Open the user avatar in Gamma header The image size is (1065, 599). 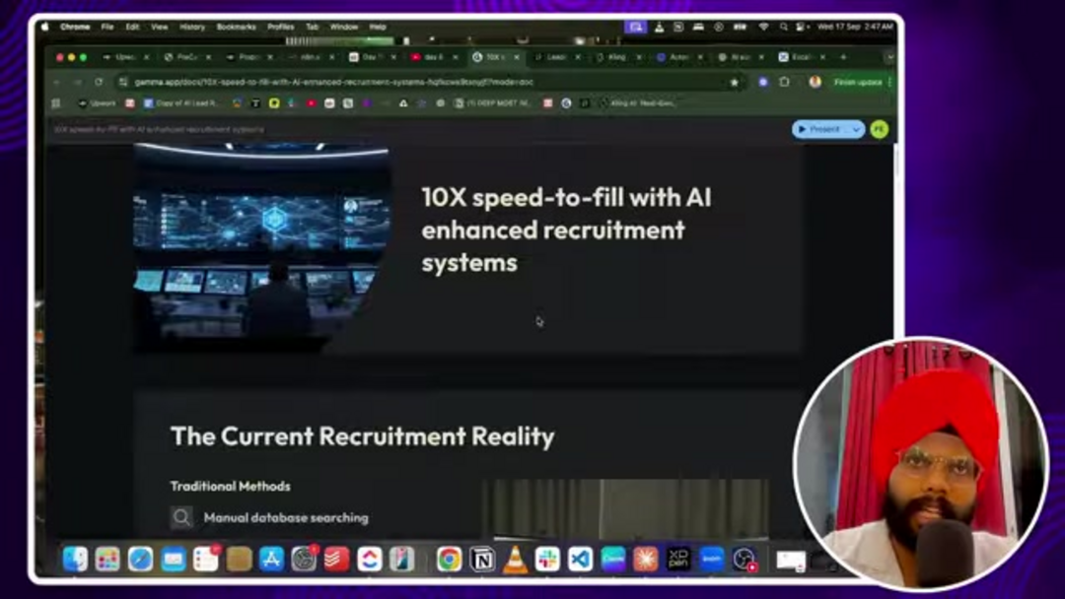(x=879, y=129)
